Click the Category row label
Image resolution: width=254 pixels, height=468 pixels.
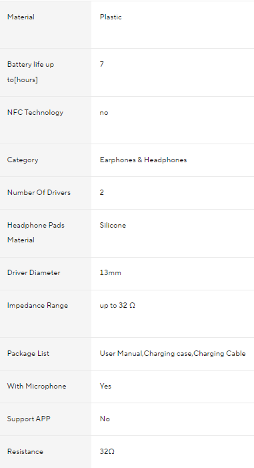pos(23,160)
